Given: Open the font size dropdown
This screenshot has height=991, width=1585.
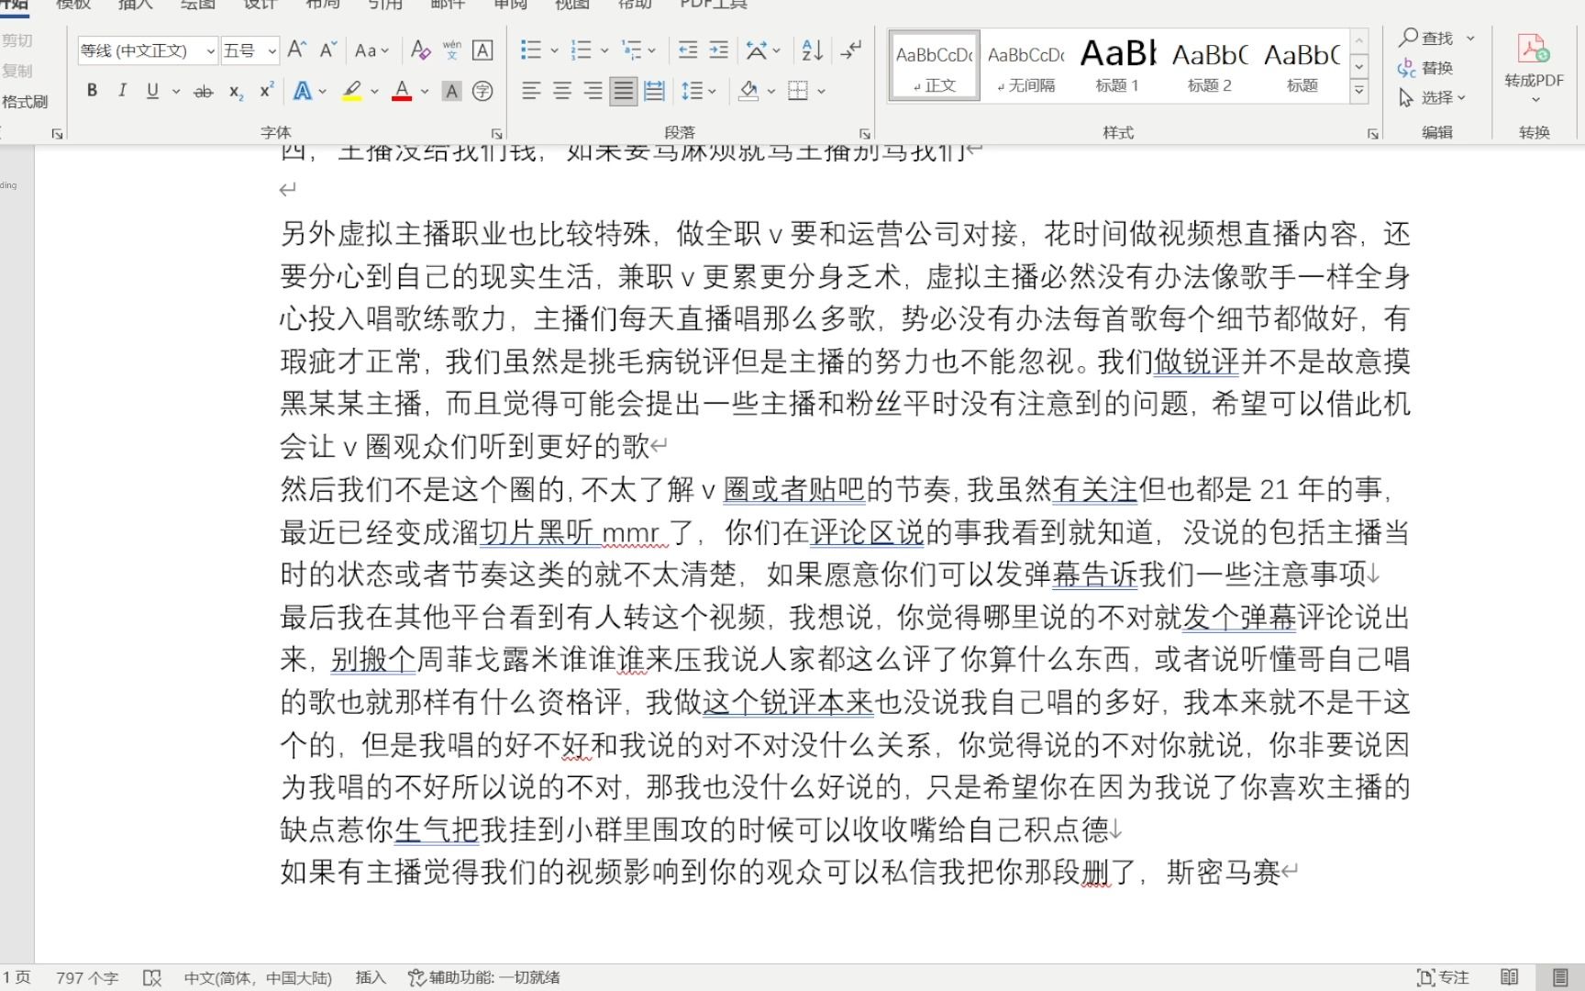Looking at the screenshot, I should pos(272,50).
